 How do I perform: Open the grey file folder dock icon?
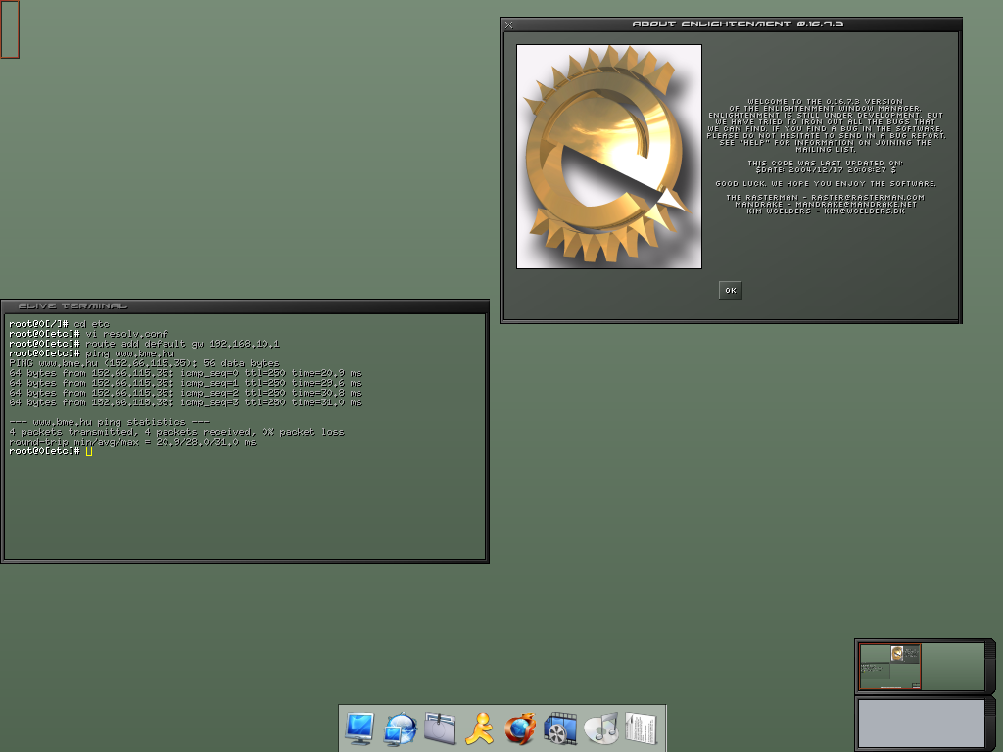tap(440, 728)
